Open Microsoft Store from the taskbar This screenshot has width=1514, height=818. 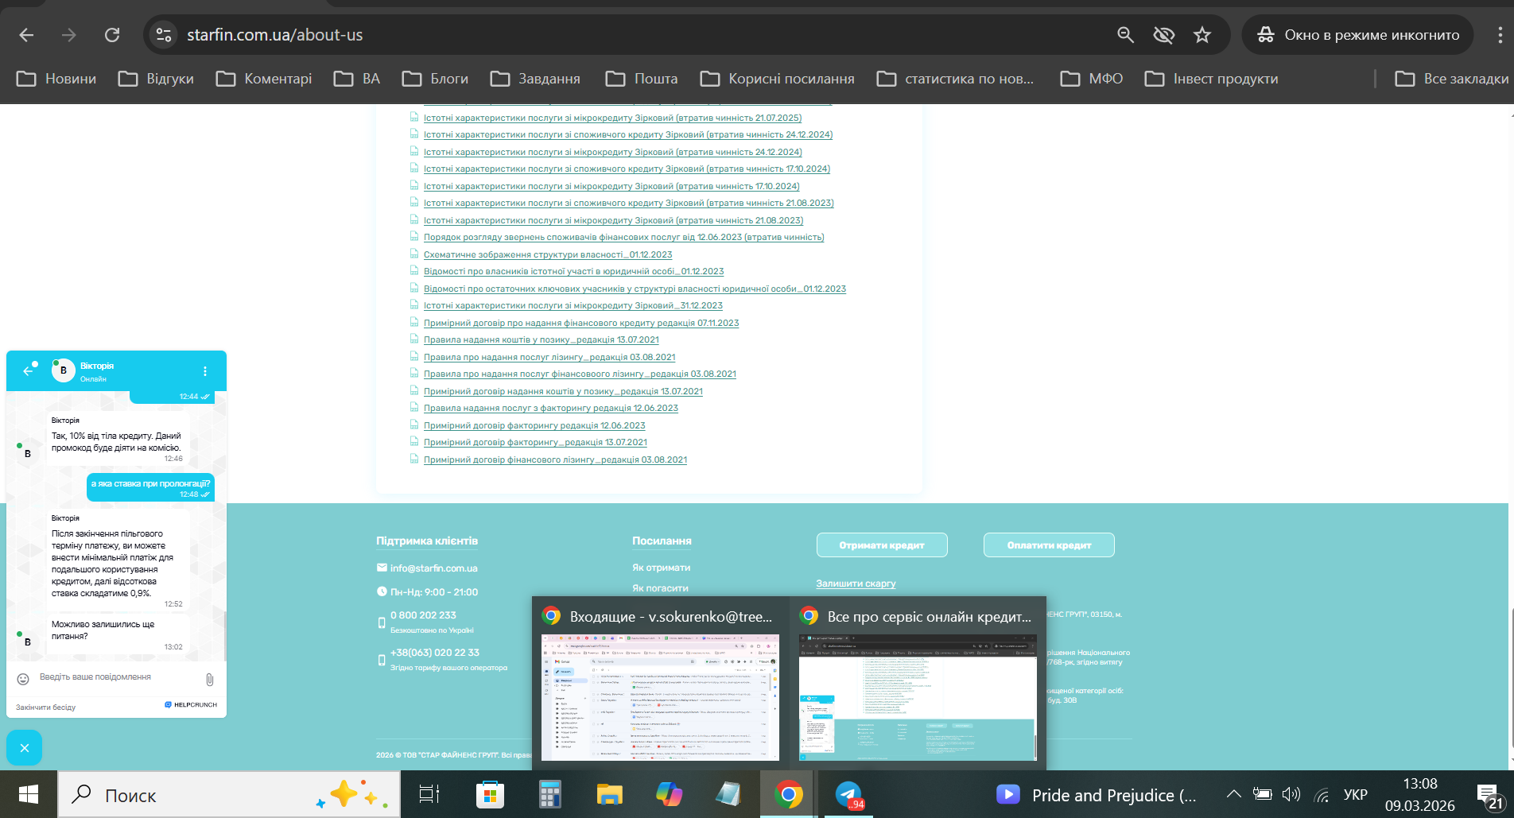490,794
